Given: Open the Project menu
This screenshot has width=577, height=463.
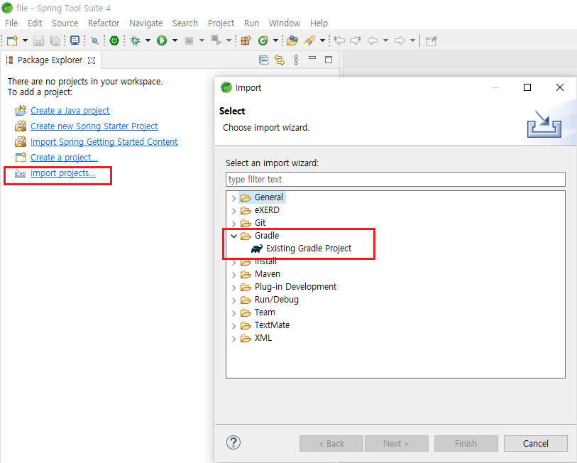Looking at the screenshot, I should pos(221,23).
